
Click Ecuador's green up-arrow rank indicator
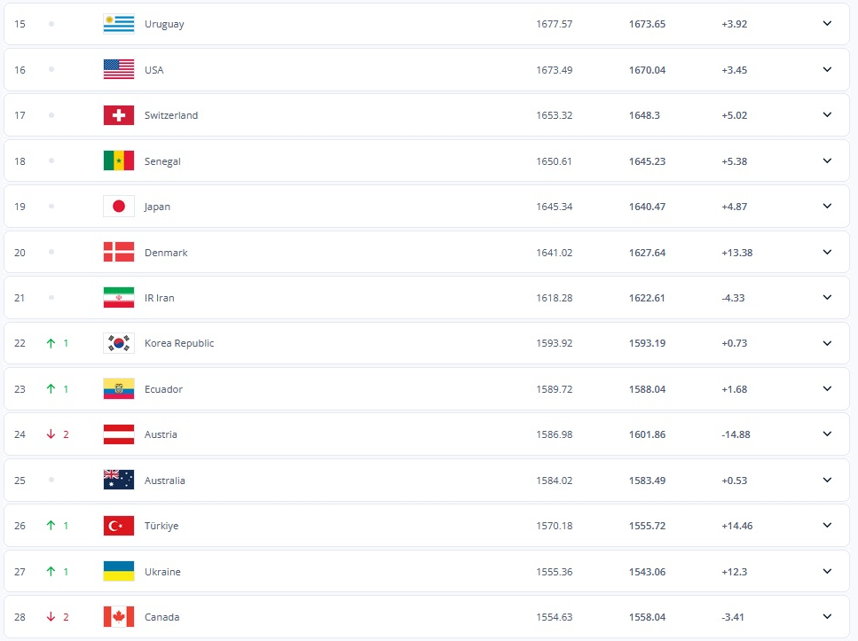pyautogui.click(x=51, y=389)
